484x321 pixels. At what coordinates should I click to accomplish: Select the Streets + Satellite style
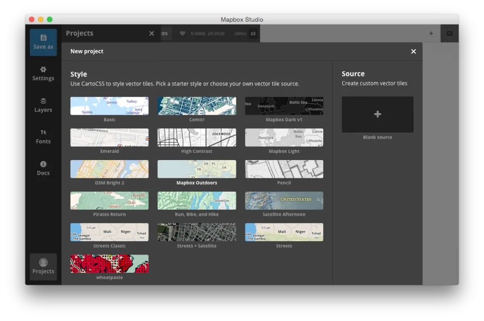[x=197, y=232]
